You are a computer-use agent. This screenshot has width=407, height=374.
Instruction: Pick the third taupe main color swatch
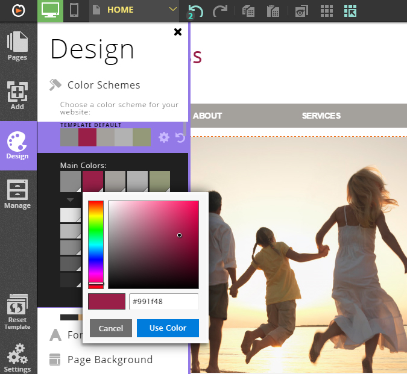(115, 181)
